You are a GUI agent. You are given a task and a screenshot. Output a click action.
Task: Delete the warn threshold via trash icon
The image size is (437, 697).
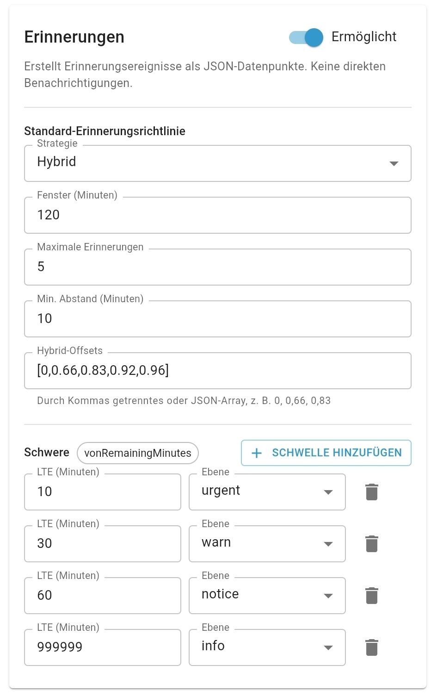pos(371,544)
